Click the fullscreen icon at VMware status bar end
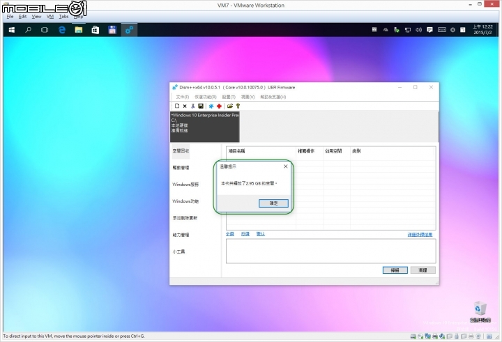The image size is (502, 342). pyautogui.click(x=489, y=336)
